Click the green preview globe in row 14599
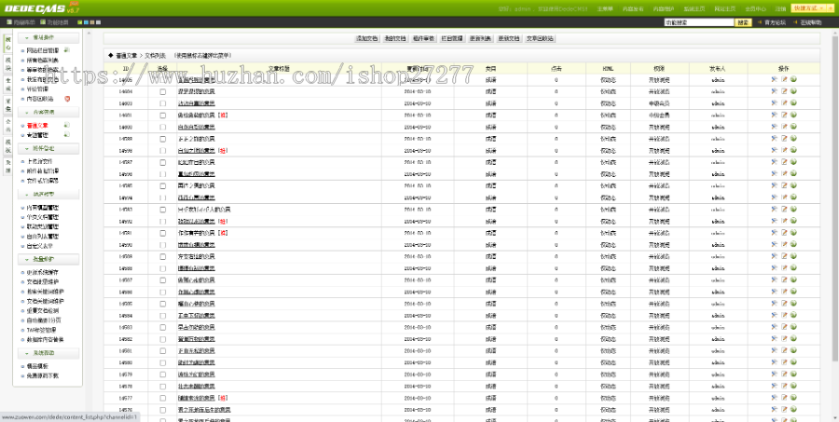 click(793, 138)
